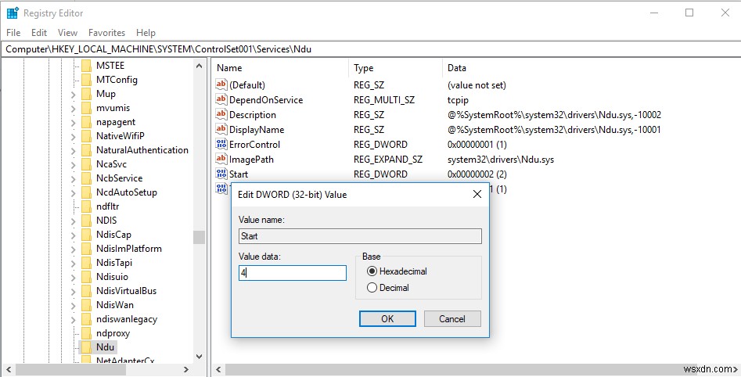Select the Ndisuio tree item
This screenshot has height=377, width=741.
[x=112, y=276]
